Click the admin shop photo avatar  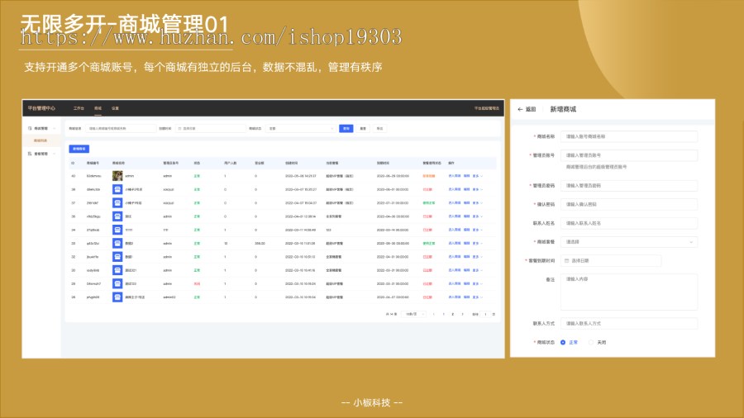[117, 176]
